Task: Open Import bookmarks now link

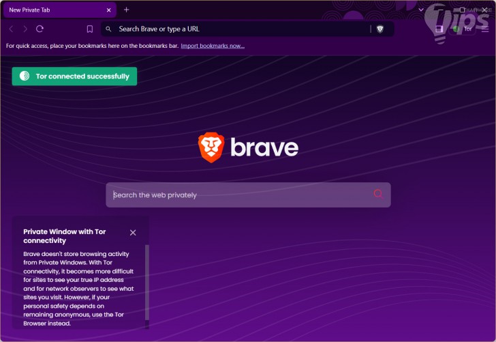Action: (213, 46)
